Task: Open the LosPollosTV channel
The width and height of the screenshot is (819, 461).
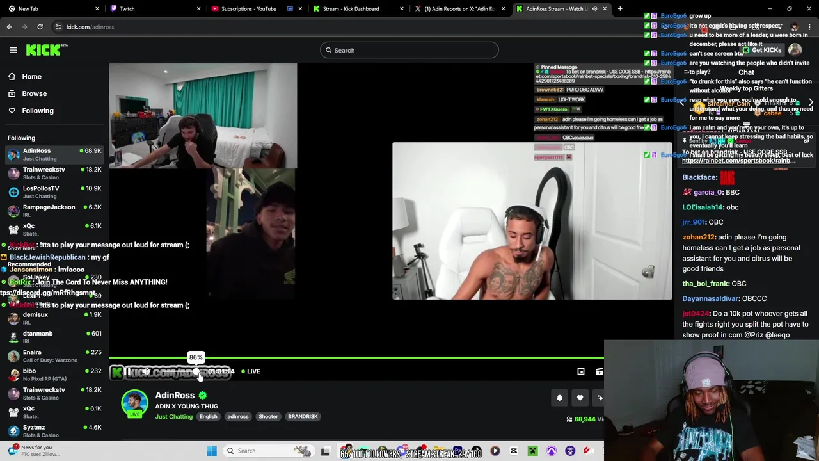Action: pos(54,192)
